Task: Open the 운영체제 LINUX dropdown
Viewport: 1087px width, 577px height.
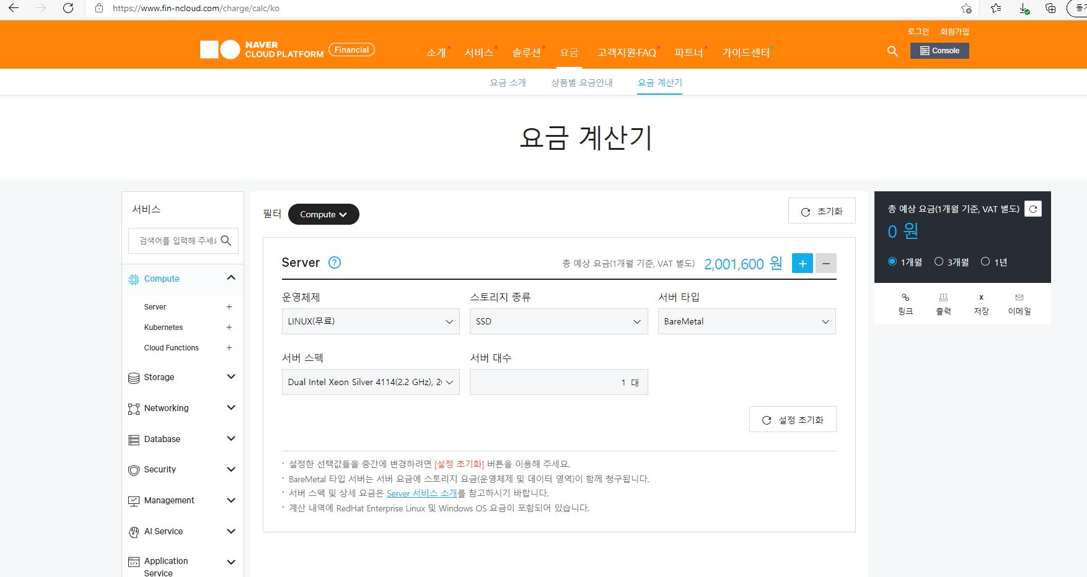Action: tap(371, 321)
